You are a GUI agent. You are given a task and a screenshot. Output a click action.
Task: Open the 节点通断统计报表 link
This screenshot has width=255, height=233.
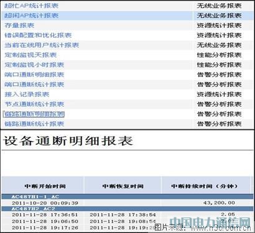(x=34, y=104)
